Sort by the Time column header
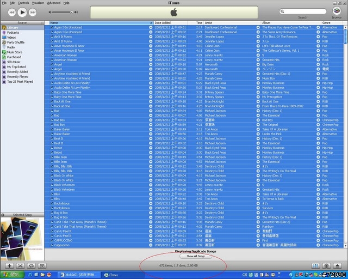 tap(196, 23)
